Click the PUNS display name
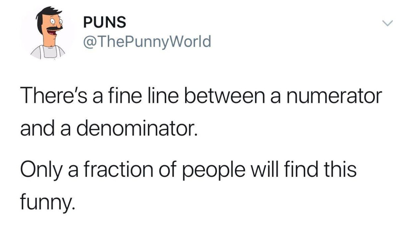The image size is (412, 227). [x=105, y=23]
